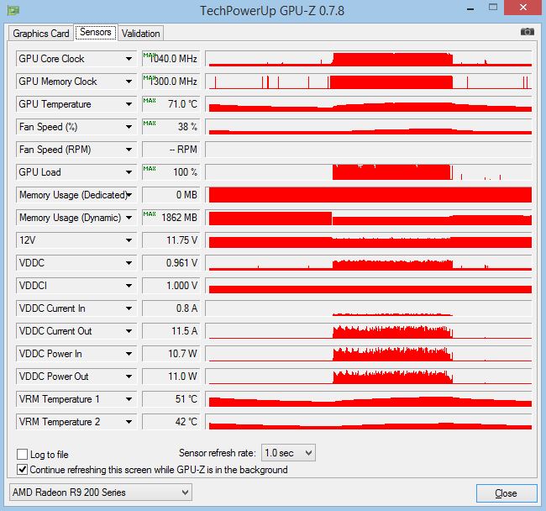Open the VDDC Power Out dropdown
Screen dimensions: 546x511
point(129,377)
